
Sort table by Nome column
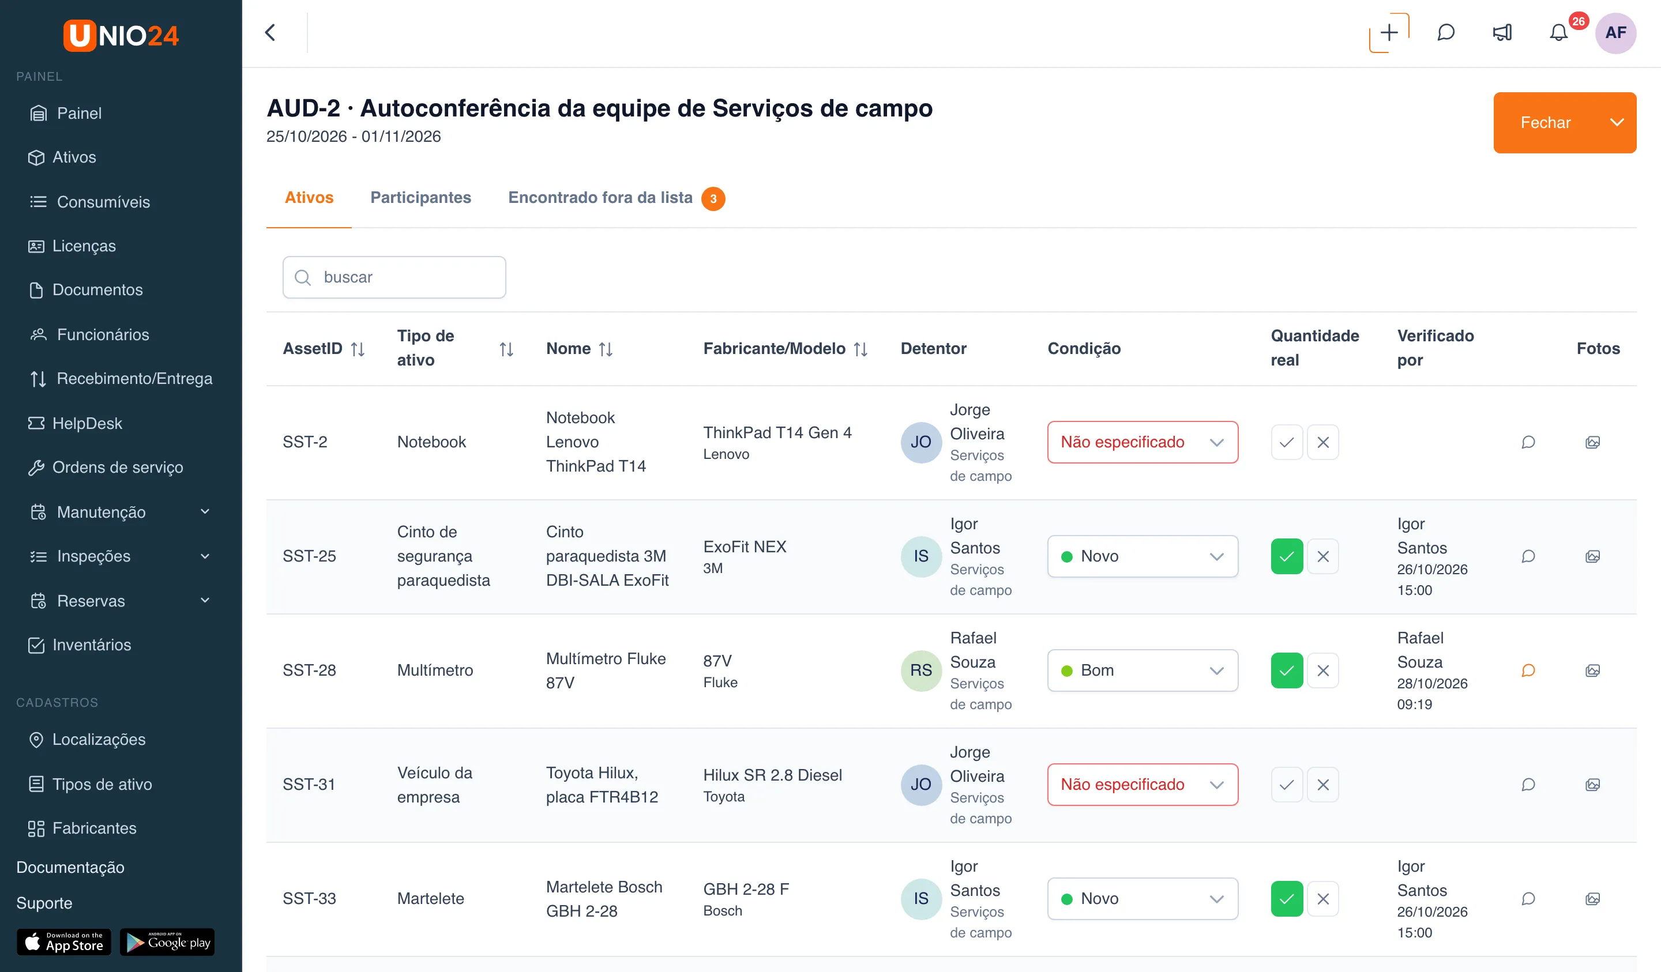(x=606, y=349)
